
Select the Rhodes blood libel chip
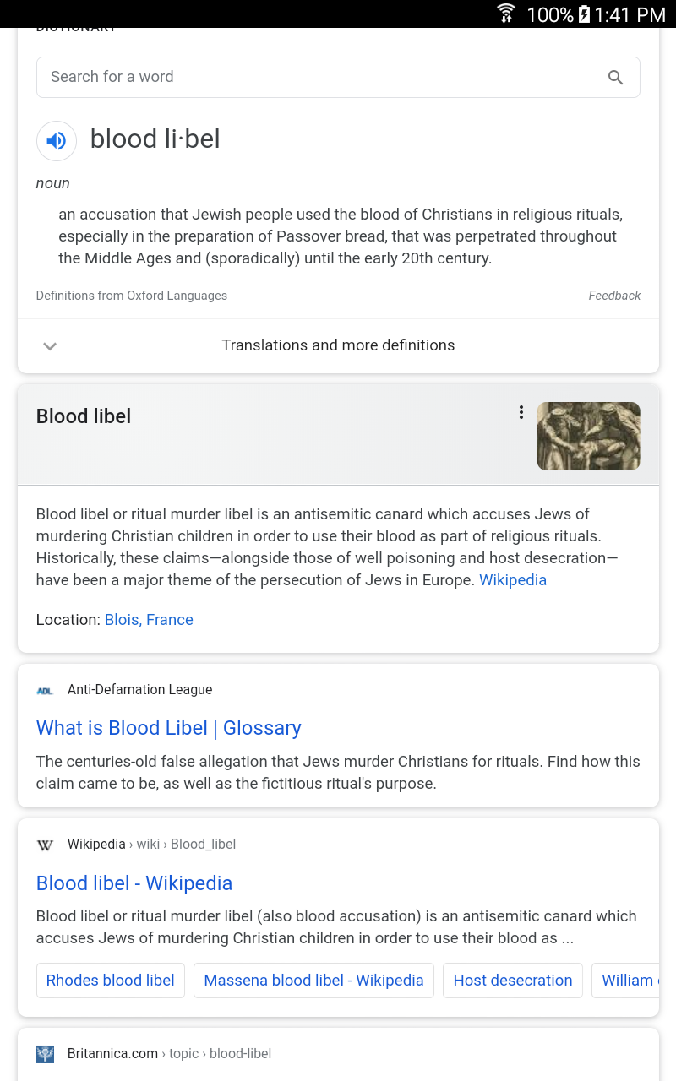111,981
